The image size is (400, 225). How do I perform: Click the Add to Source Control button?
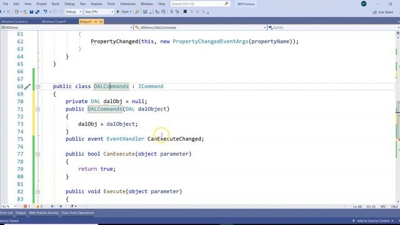373,221
